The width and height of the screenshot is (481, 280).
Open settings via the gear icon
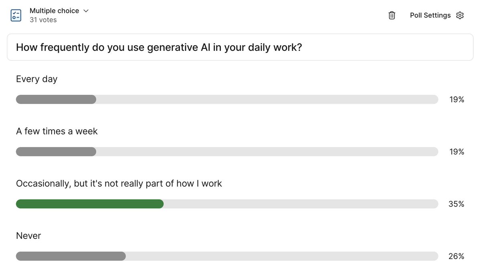tap(460, 15)
